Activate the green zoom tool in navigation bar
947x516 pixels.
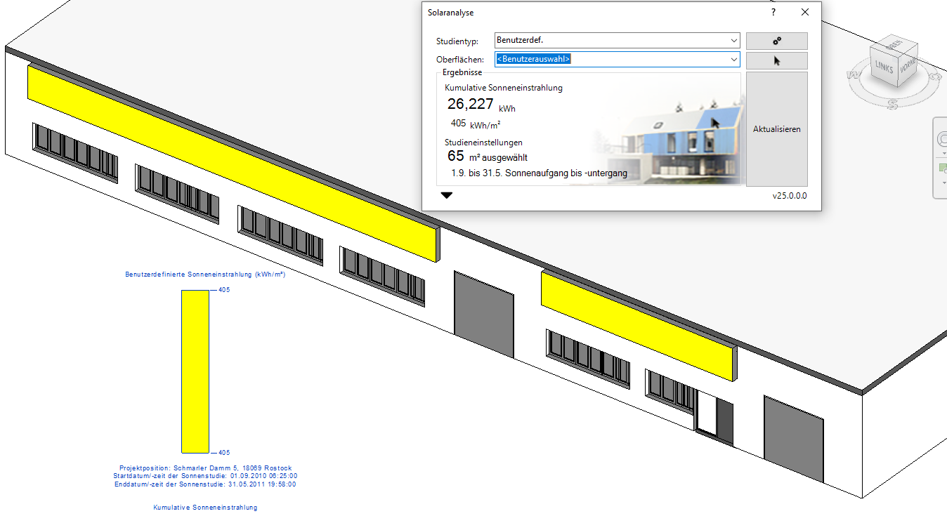pos(941,168)
